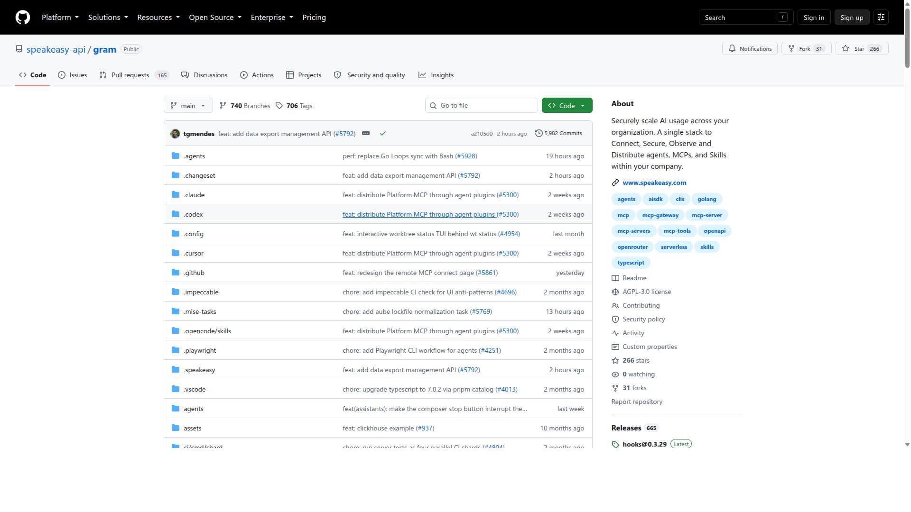The image size is (911, 512).
Task: Open the .codex folder icon
Action: (176, 214)
